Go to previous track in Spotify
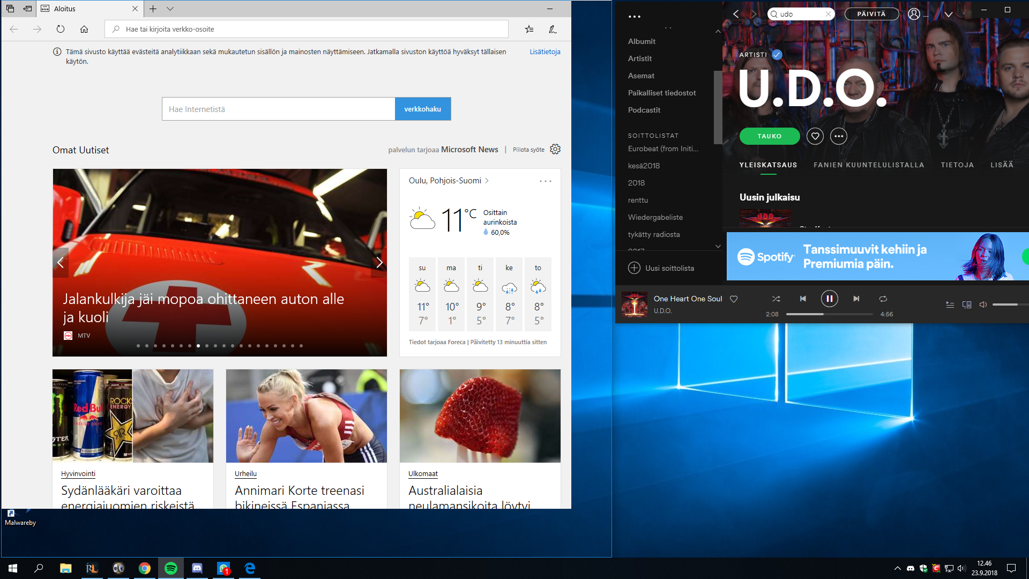This screenshot has width=1029, height=579. click(x=803, y=299)
